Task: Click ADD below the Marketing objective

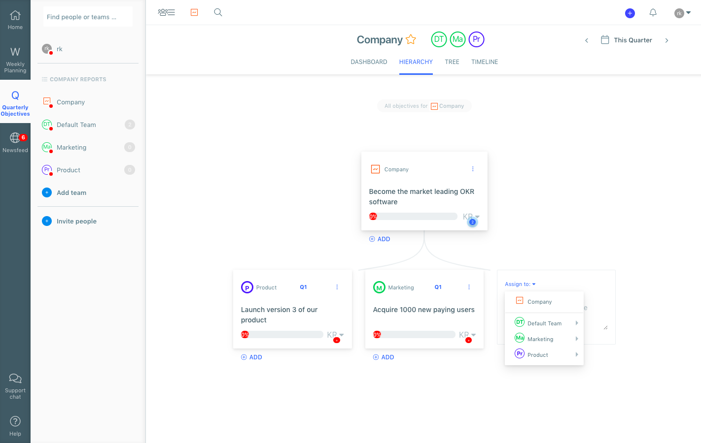Action: 384,357
